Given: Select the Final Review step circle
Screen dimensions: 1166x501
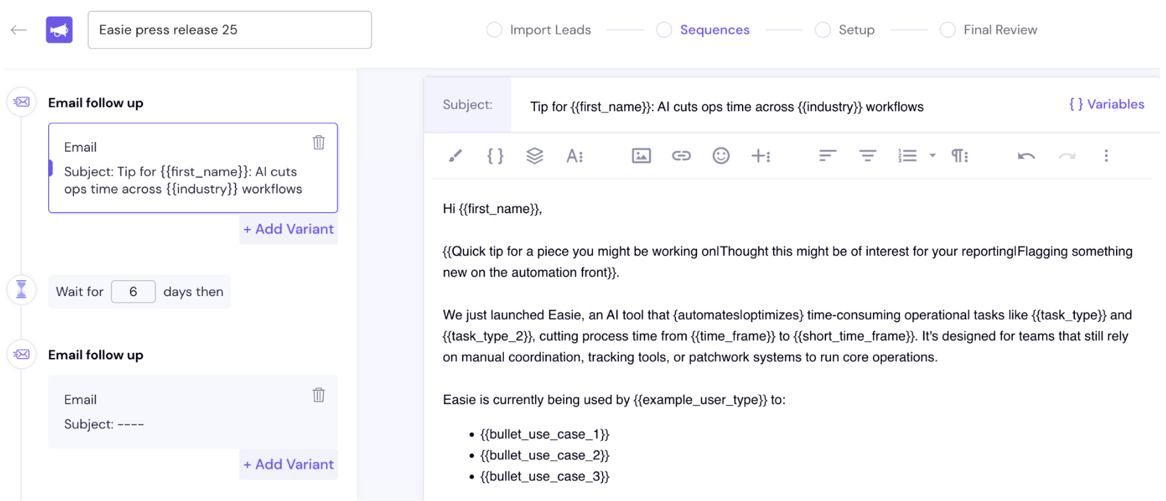Looking at the screenshot, I should [948, 30].
